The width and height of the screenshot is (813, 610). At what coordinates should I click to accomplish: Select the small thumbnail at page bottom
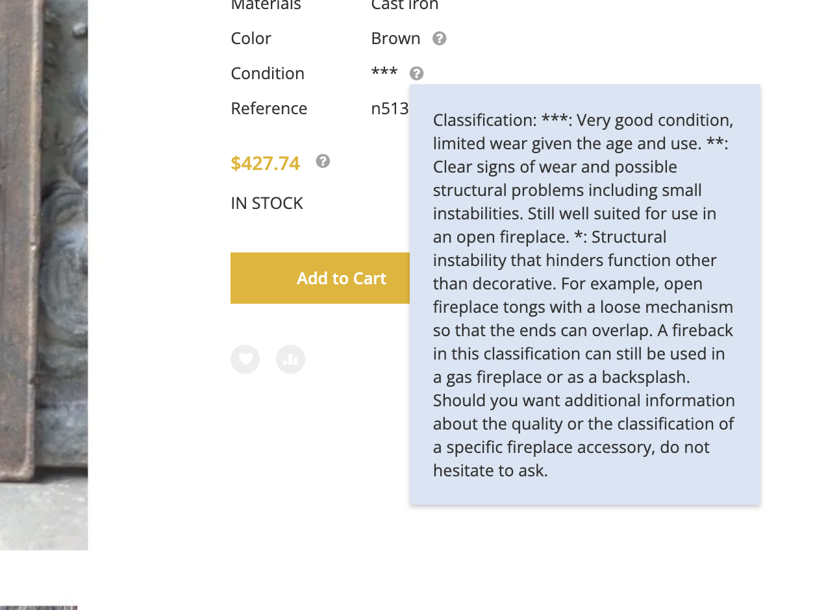[x=38, y=608]
